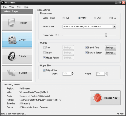Go to wizard step 4. Output
126x116 pixels.
17,73
